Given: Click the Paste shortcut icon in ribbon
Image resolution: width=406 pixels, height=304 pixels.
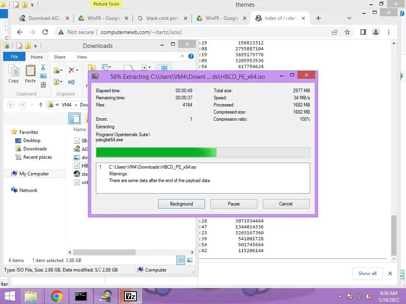Looking at the screenshot, I should pos(43,85).
